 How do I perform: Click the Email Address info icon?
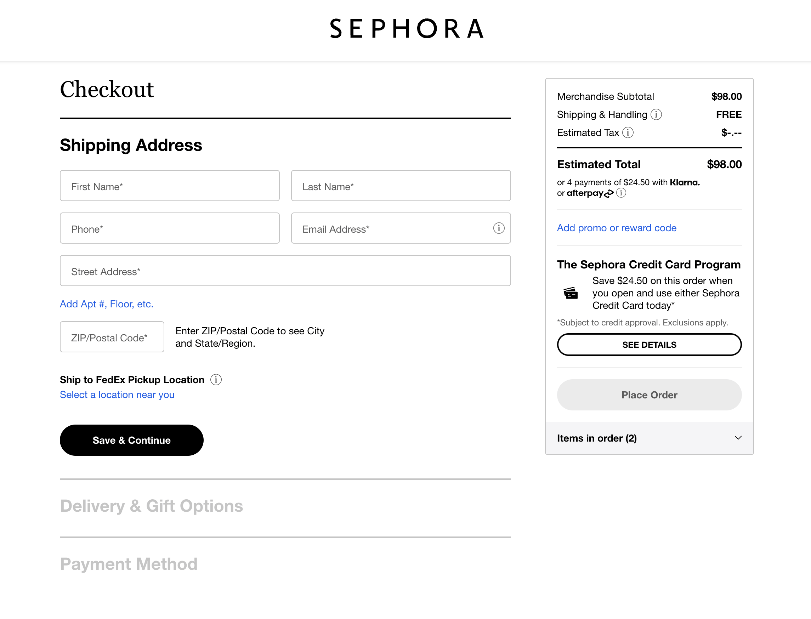[499, 228]
